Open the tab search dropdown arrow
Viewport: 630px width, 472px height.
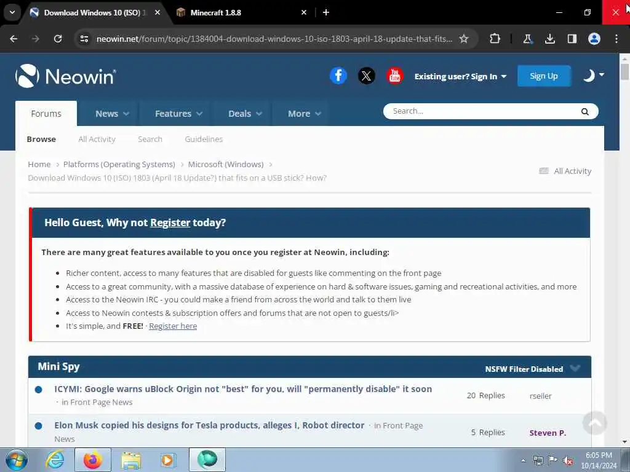[12, 12]
